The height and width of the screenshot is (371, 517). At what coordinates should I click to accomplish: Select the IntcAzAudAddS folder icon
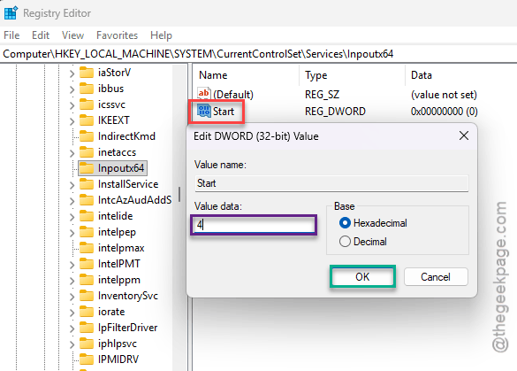click(87, 200)
